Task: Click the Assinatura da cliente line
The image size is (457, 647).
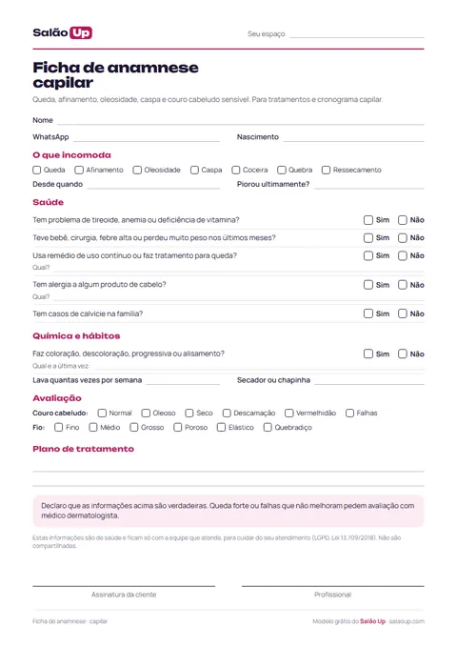Action: pyautogui.click(x=124, y=585)
